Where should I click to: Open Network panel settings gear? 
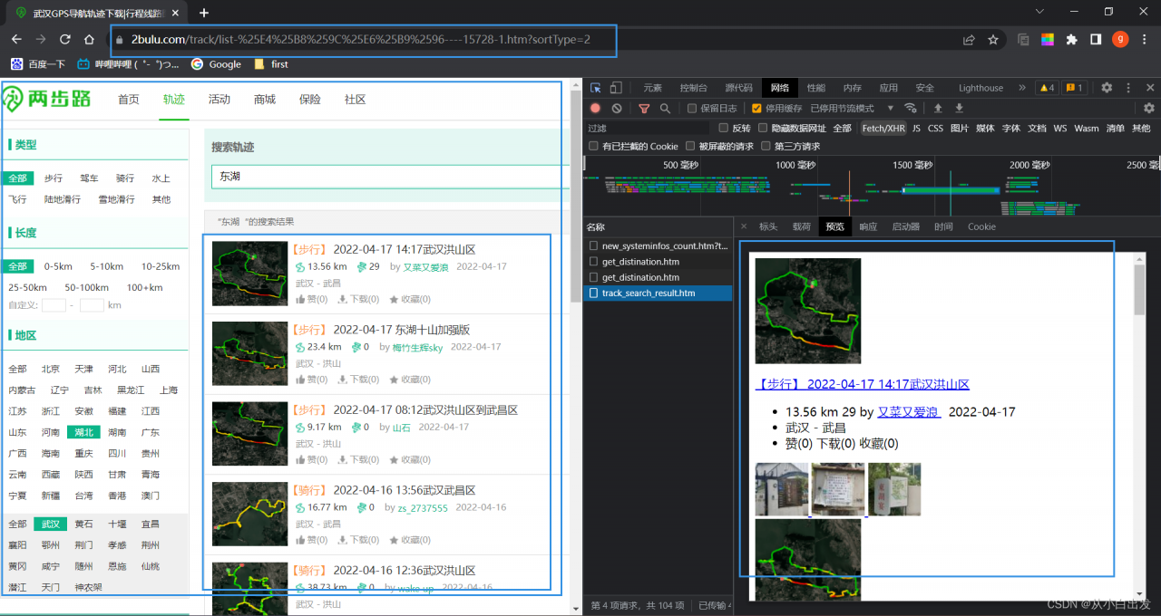point(1149,108)
